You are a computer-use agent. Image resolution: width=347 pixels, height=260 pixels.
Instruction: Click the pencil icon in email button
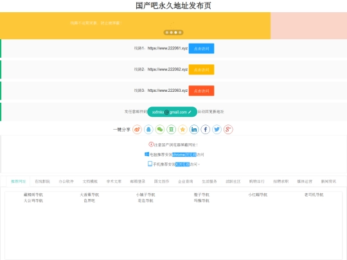190,112
